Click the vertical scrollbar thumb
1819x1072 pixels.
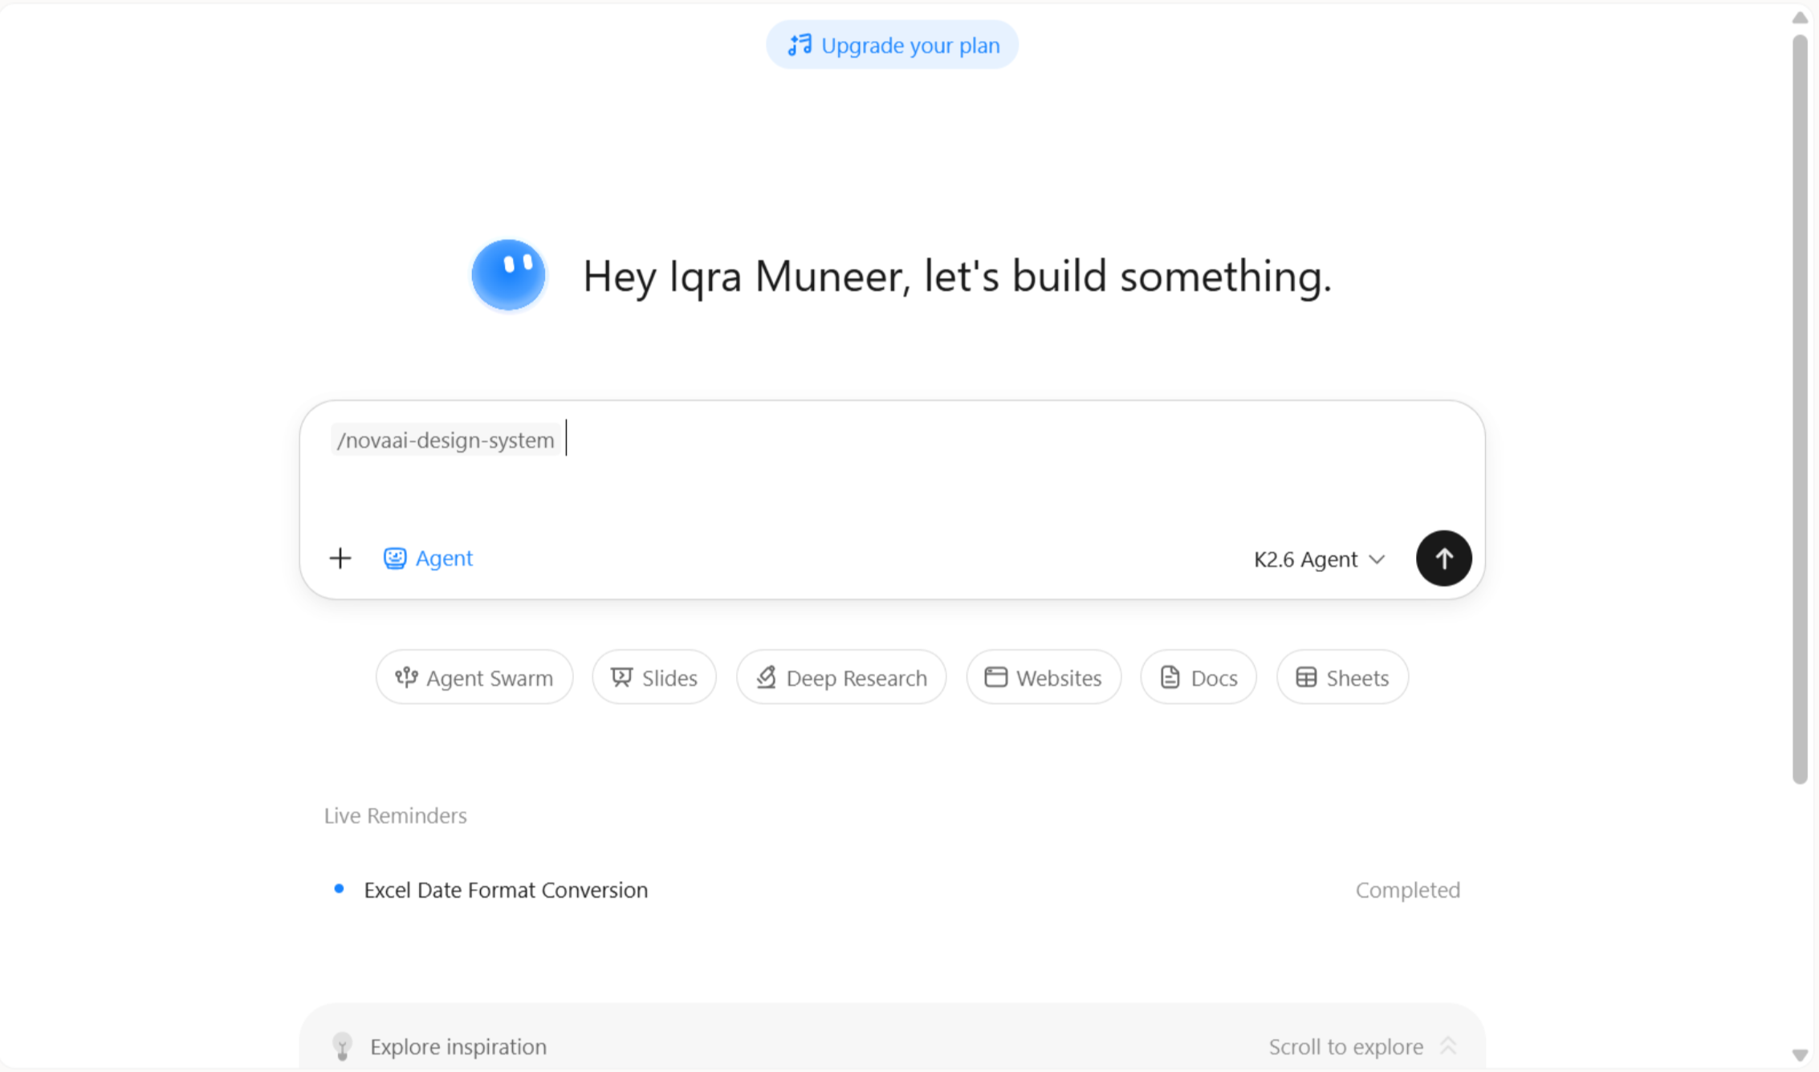pyautogui.click(x=1800, y=409)
